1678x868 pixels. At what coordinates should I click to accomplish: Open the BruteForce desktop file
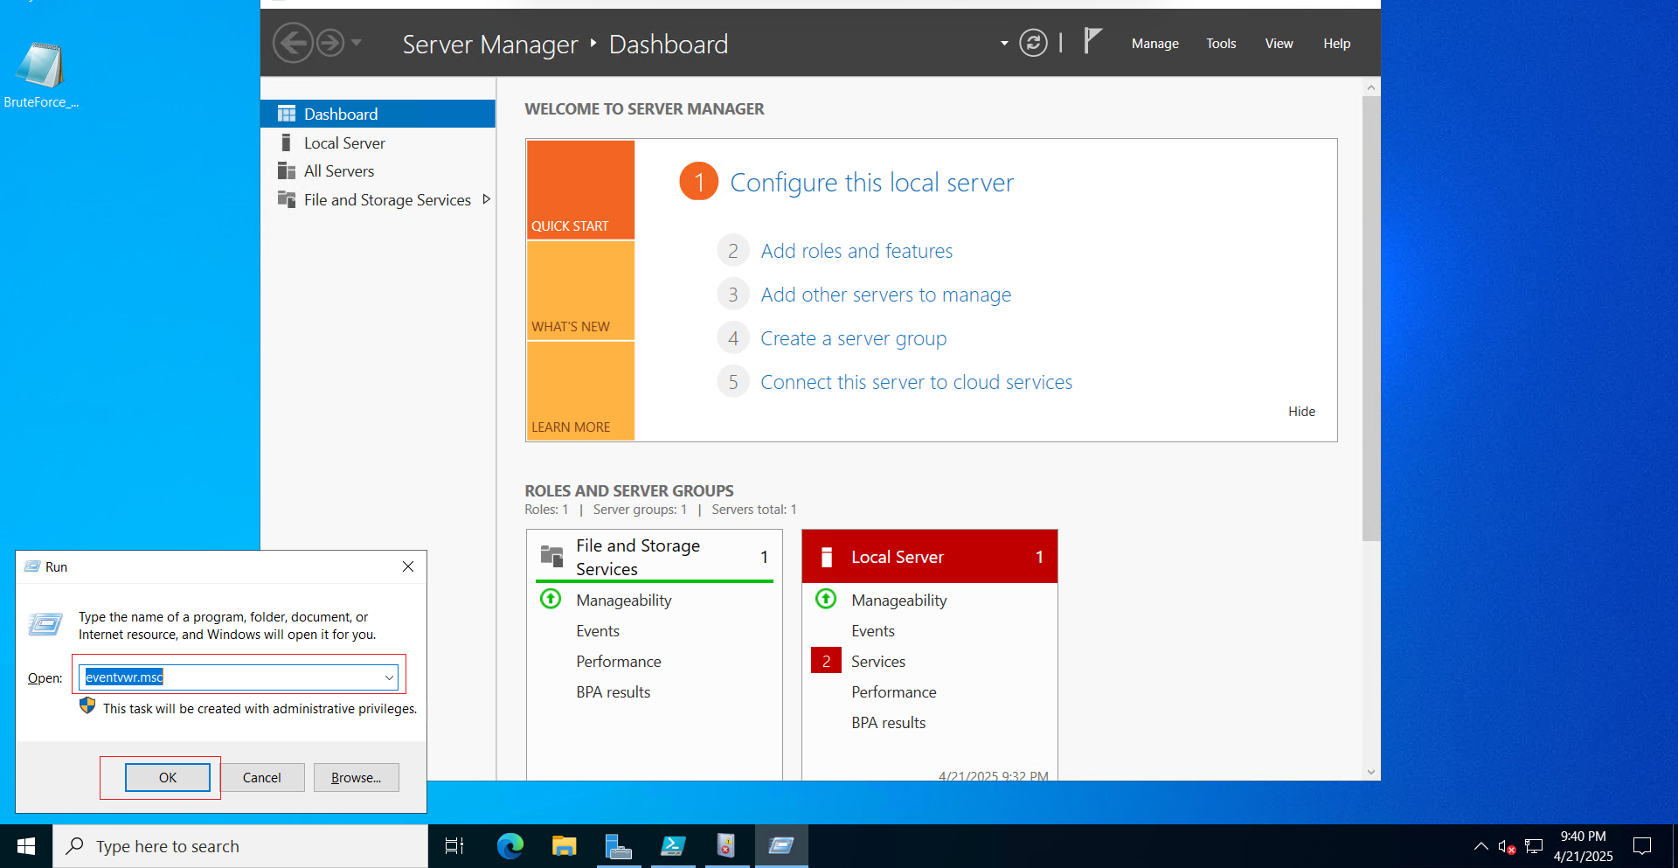point(41,75)
